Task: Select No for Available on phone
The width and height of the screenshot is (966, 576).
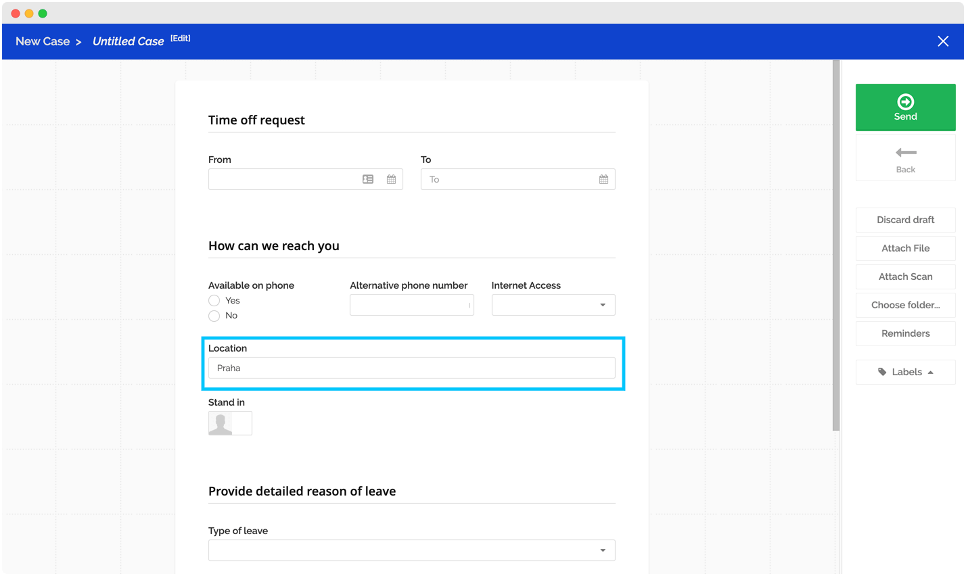Action: tap(214, 316)
